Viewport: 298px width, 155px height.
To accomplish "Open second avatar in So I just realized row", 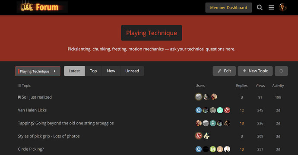I will (x=206, y=97).
